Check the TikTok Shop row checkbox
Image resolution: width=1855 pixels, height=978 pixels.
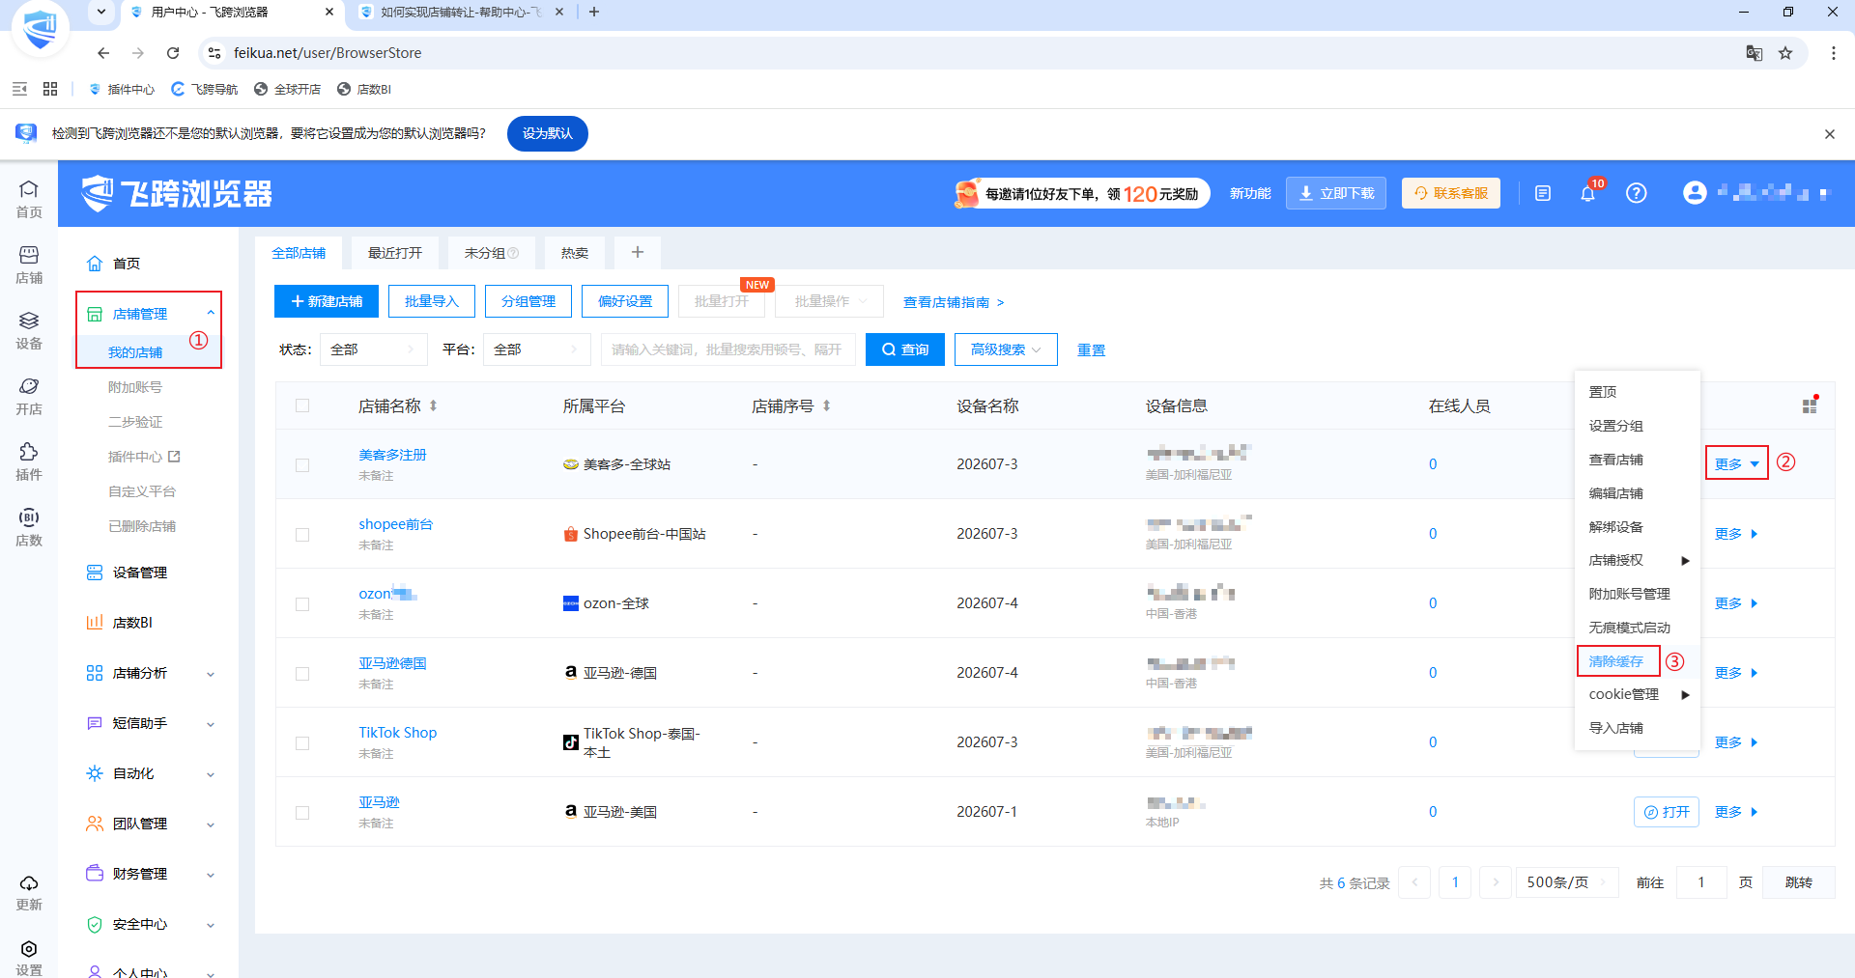coord(302,743)
